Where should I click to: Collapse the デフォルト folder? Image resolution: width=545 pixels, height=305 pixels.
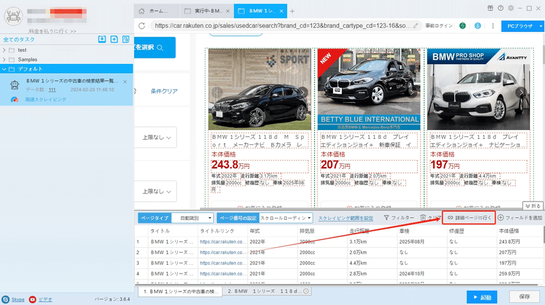pos(4,69)
